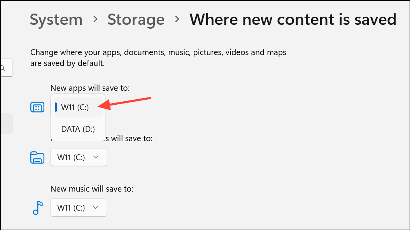Click the 'New apps will save to:' label
This screenshot has height=230, width=410.
90,88
